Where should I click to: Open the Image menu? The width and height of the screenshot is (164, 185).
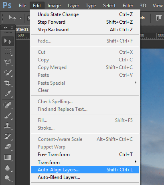54,6
